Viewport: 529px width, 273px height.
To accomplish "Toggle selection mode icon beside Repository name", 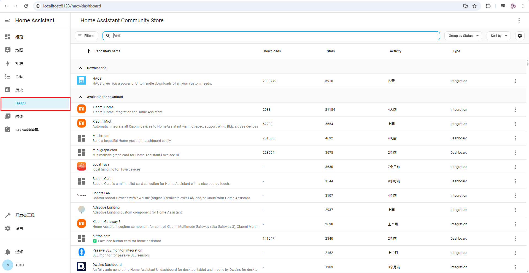I will click(x=89, y=51).
